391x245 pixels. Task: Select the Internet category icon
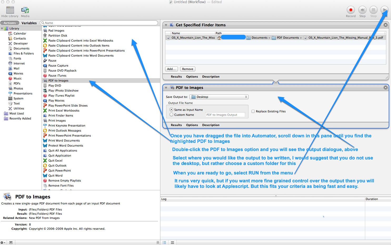10,63
